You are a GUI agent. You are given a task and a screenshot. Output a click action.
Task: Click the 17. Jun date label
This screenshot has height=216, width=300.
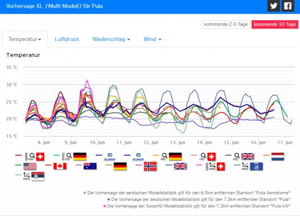[285, 142]
